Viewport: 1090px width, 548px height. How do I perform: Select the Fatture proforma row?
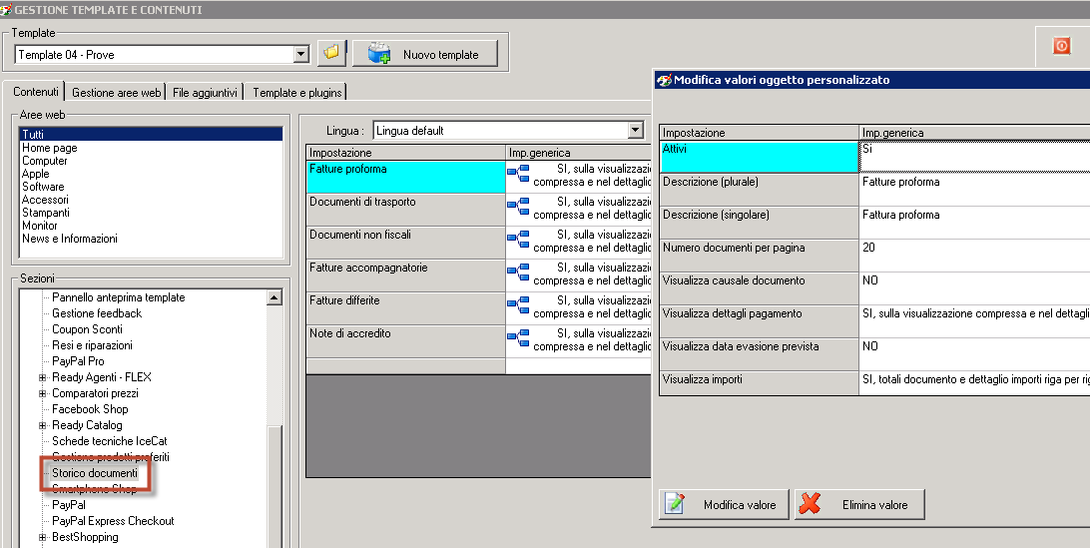(x=406, y=177)
